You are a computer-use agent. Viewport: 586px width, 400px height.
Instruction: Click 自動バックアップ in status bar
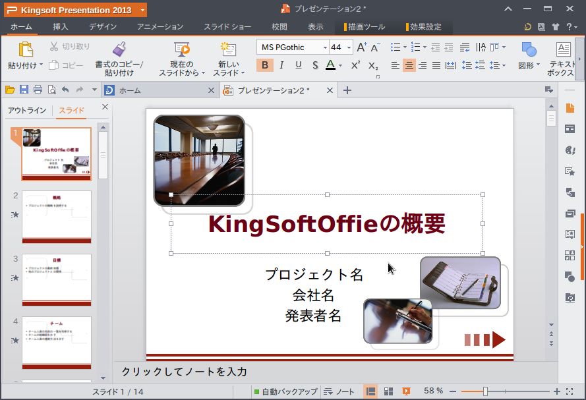coord(285,391)
